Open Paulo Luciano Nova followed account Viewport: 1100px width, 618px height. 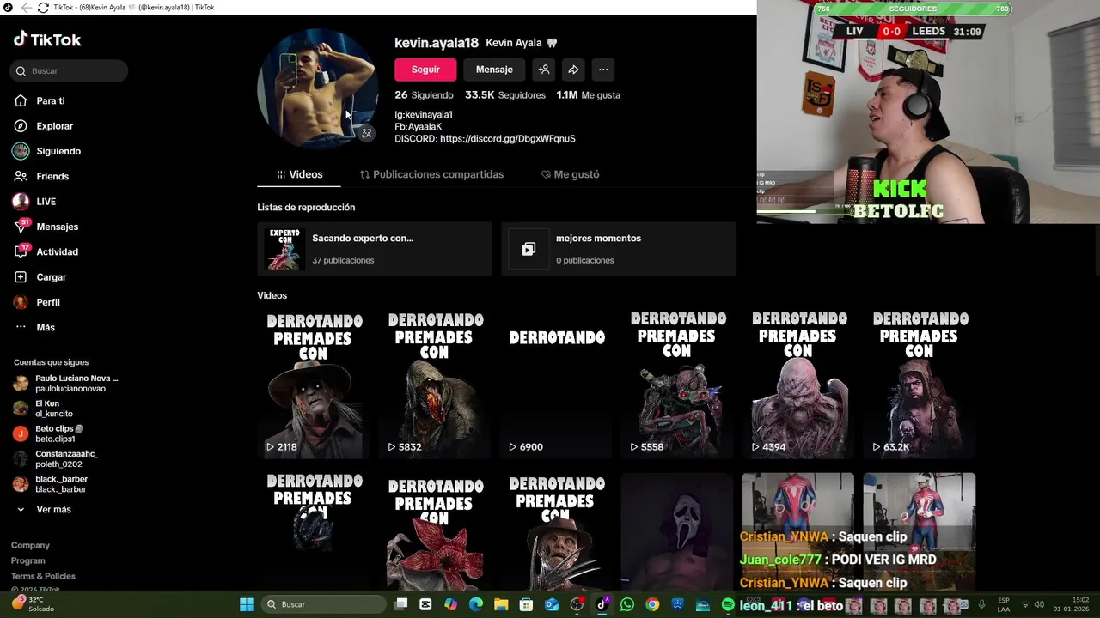[67, 383]
